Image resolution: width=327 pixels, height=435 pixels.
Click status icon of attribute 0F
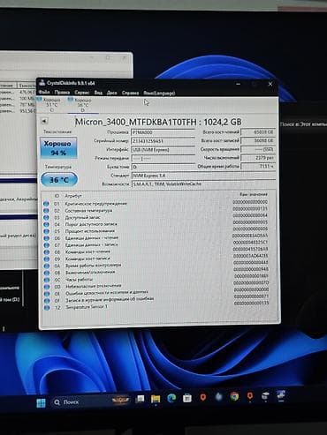click(47, 301)
